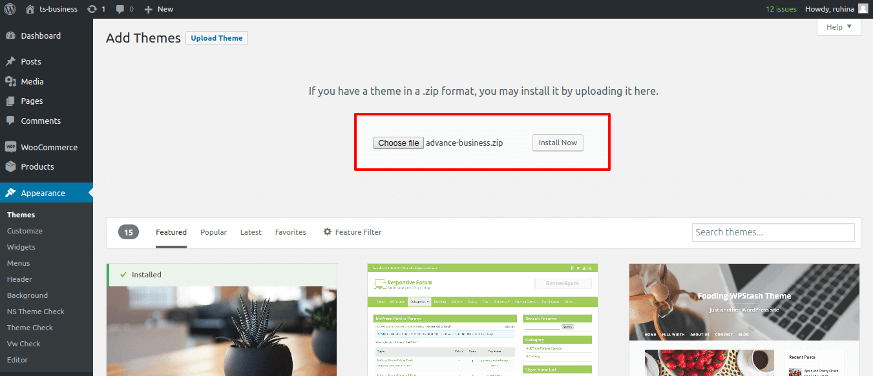Click the updates refresh icon
Image resolution: width=873 pixels, height=376 pixels.
(x=92, y=9)
